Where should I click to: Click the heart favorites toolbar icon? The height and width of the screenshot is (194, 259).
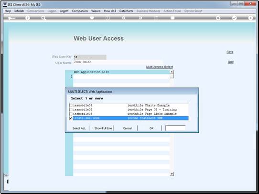[x=92, y=18]
